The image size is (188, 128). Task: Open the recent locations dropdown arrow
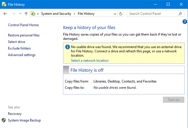click(x=20, y=14)
